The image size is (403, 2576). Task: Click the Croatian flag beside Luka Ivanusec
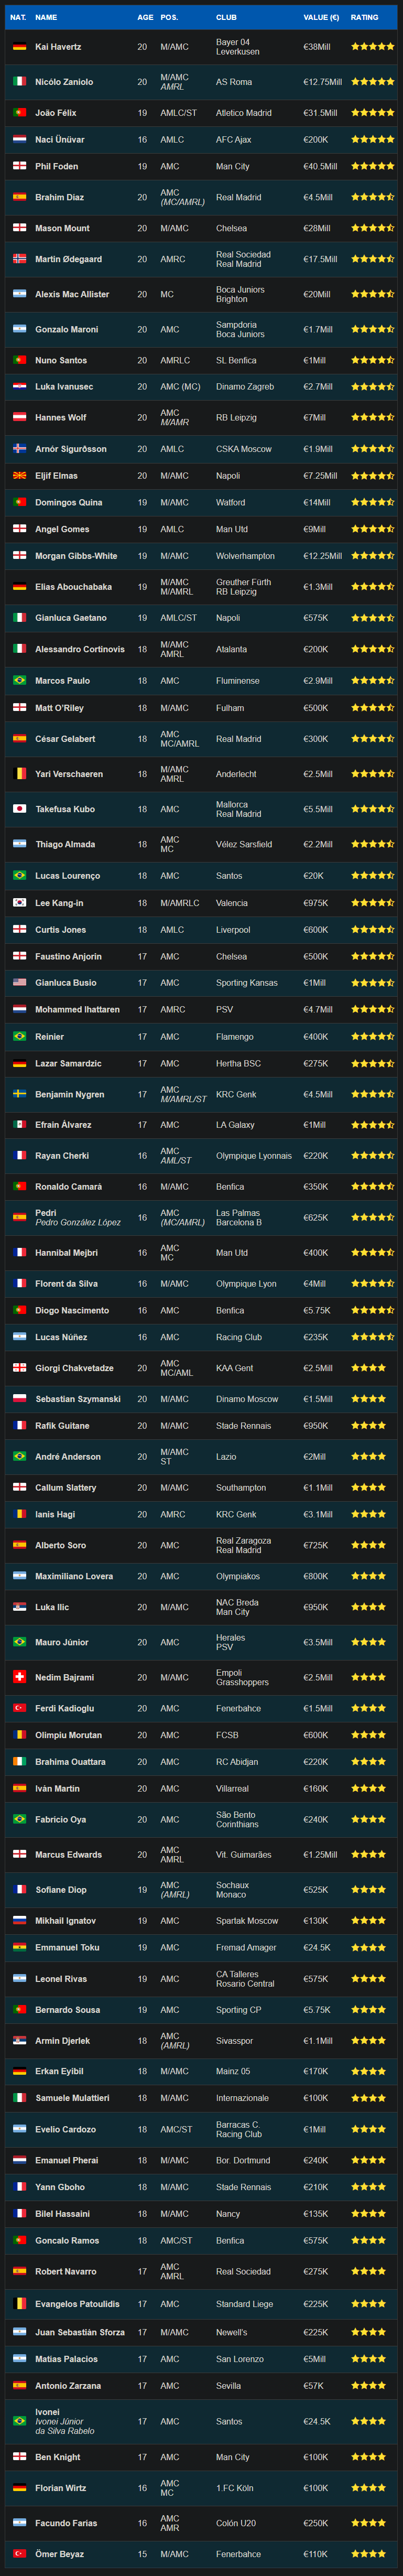point(19,387)
